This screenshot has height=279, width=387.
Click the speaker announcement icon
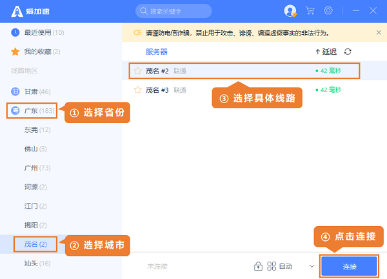click(x=137, y=32)
